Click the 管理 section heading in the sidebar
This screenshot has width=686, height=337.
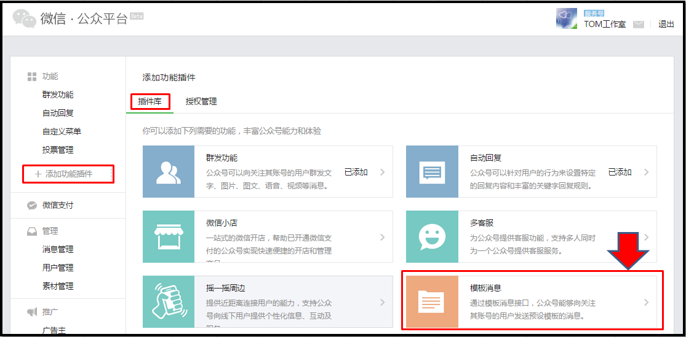pos(50,231)
